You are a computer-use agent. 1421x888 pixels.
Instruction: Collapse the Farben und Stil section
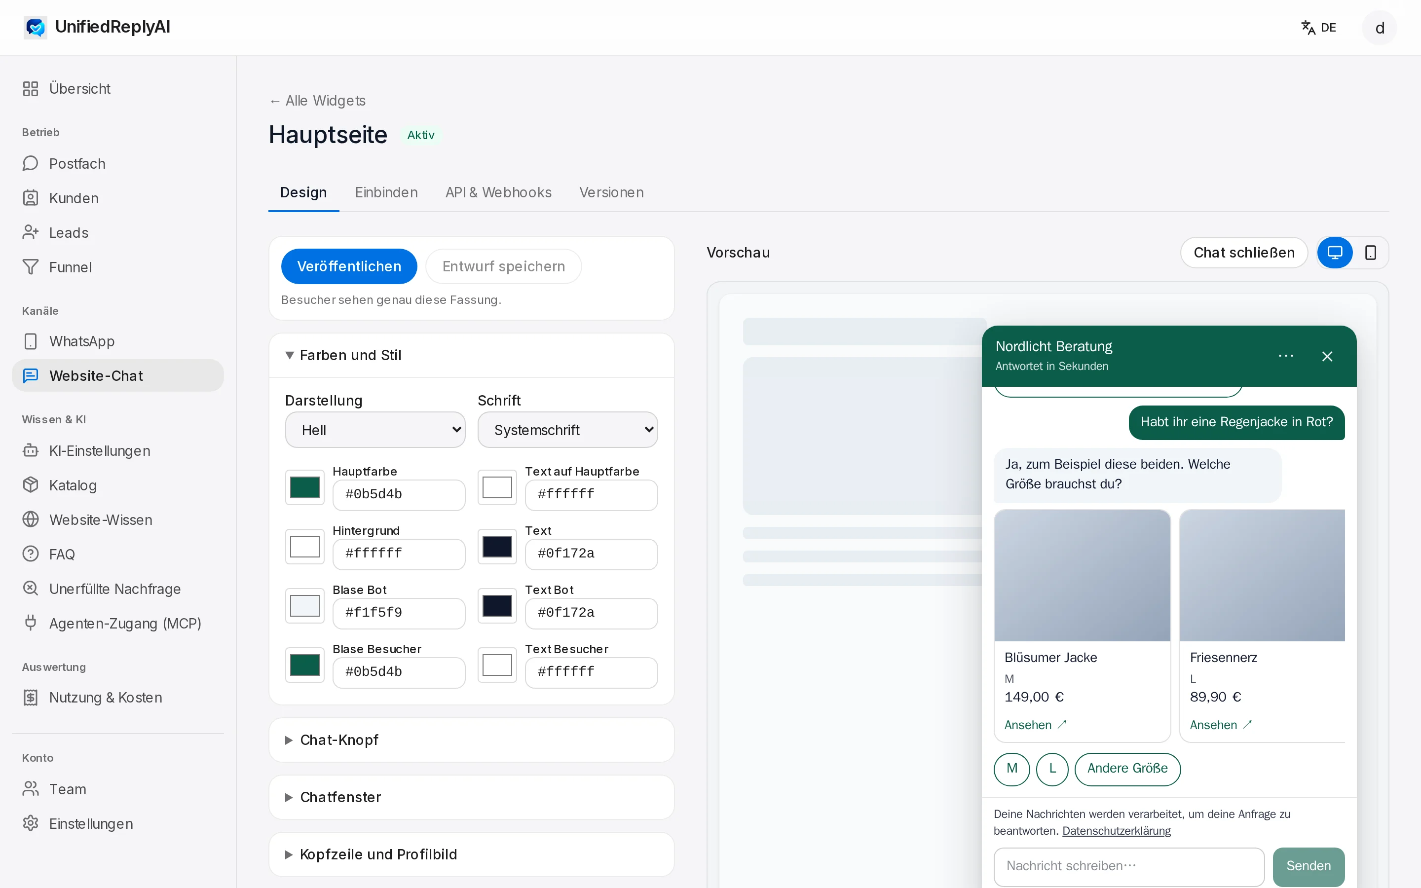point(471,355)
